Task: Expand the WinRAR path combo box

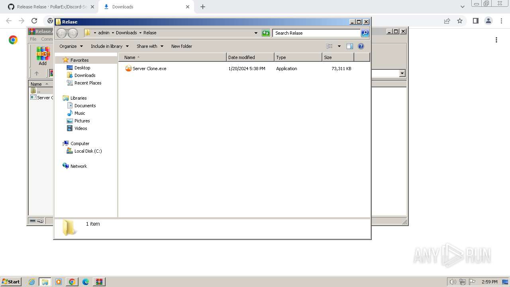Action: coord(402,73)
